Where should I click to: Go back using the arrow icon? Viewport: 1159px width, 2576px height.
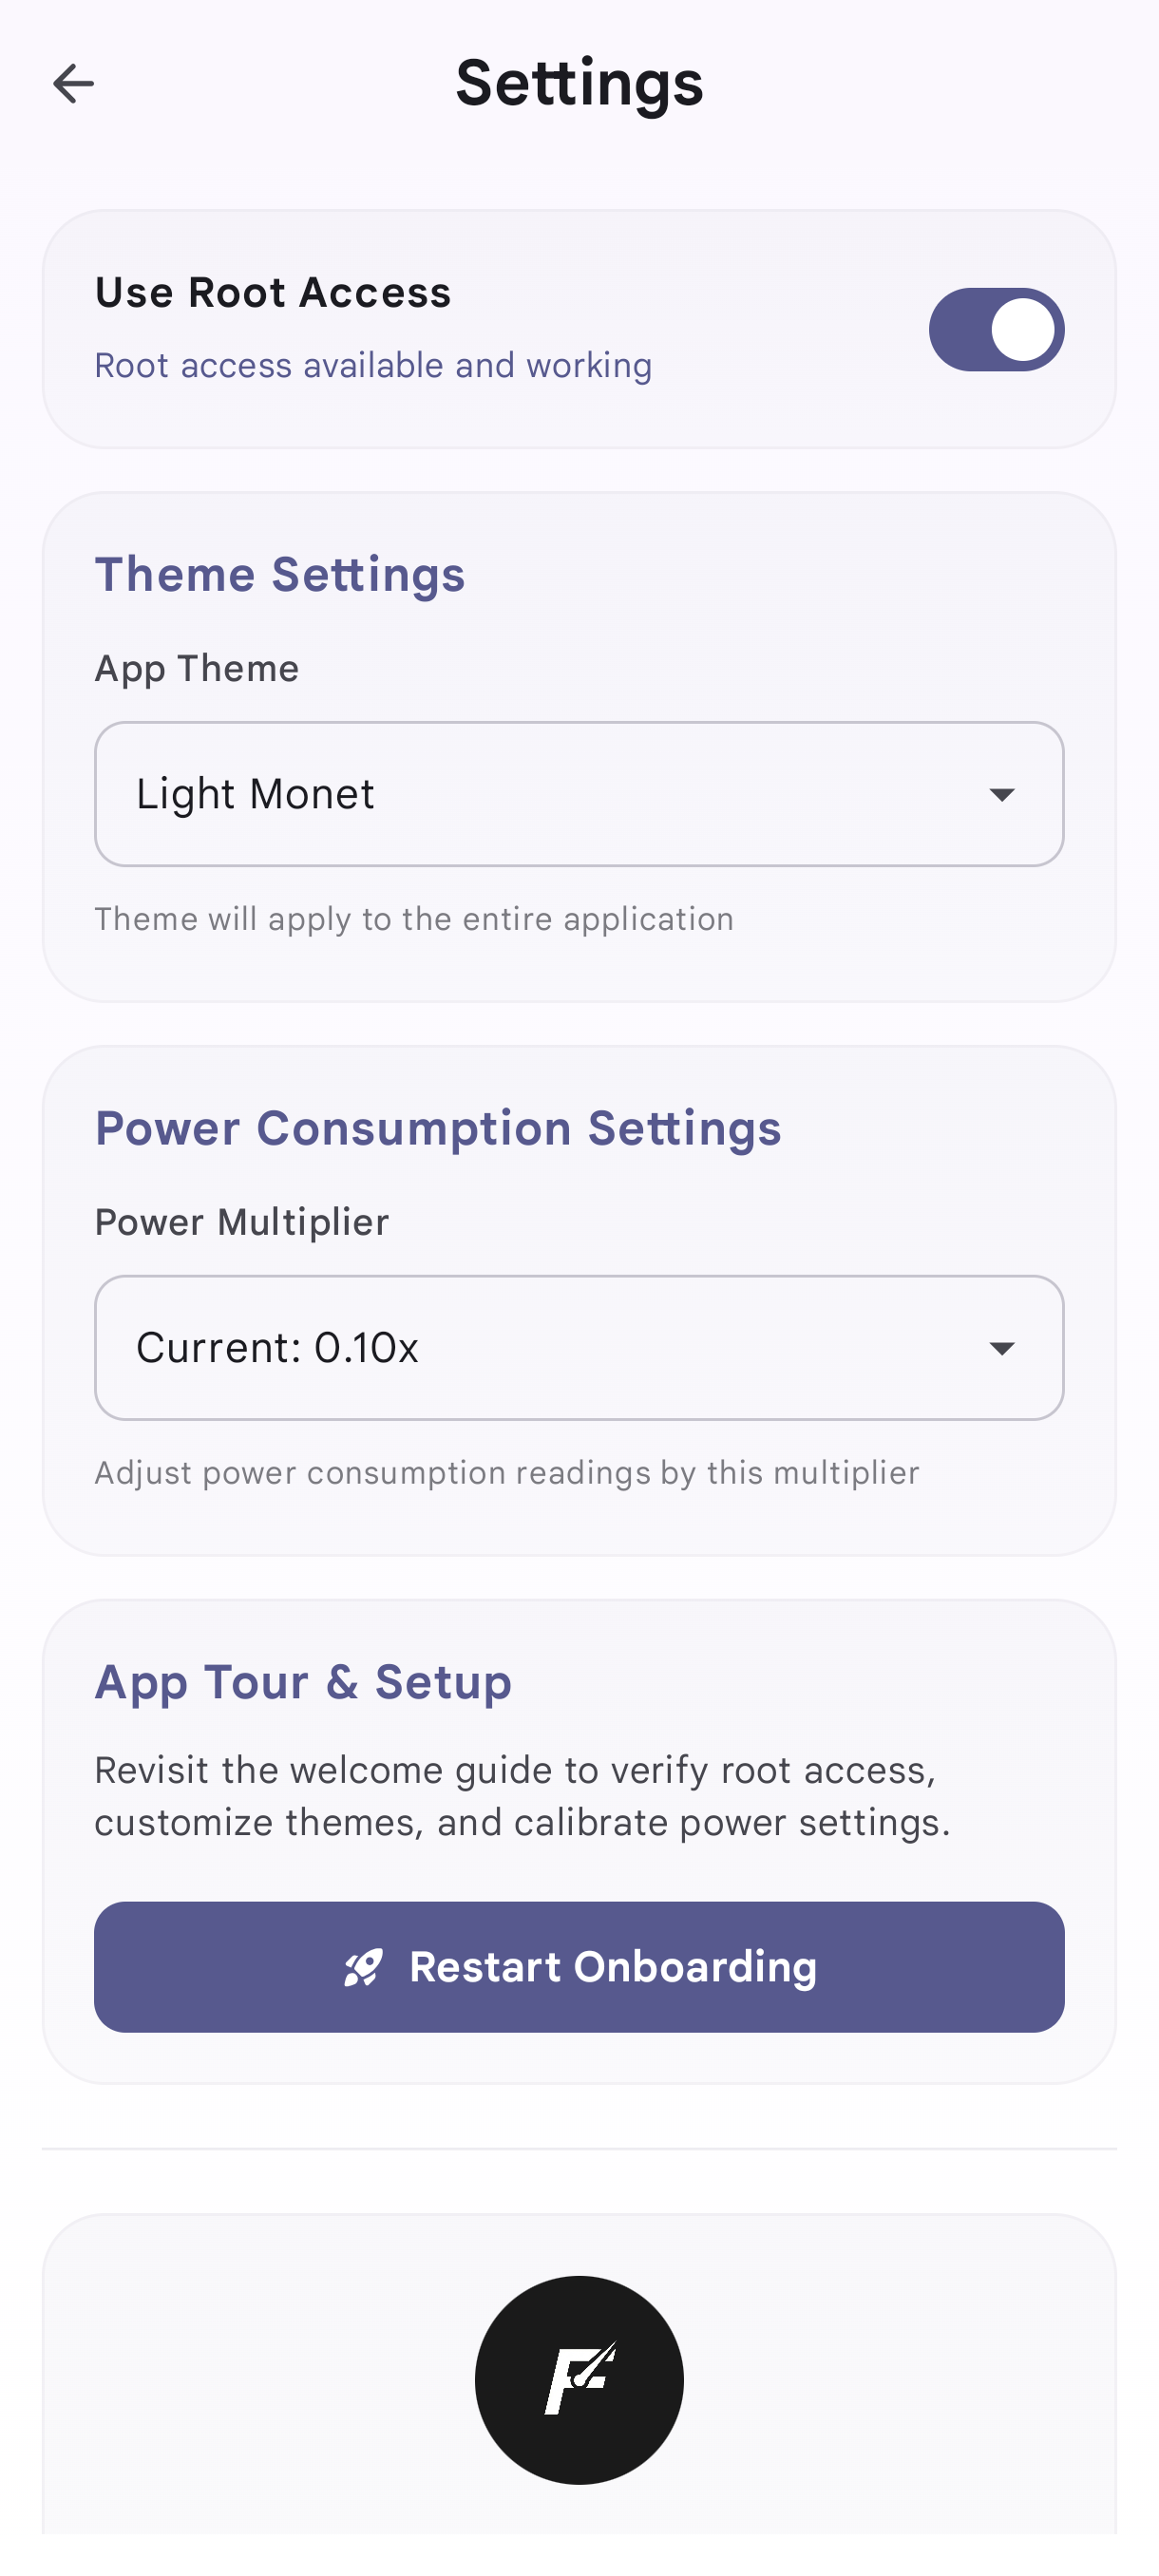pos(73,84)
